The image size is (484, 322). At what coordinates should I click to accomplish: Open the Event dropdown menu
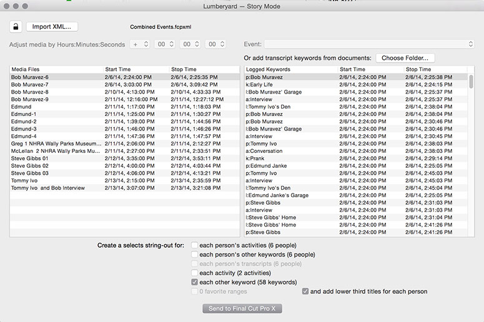pos(369,44)
